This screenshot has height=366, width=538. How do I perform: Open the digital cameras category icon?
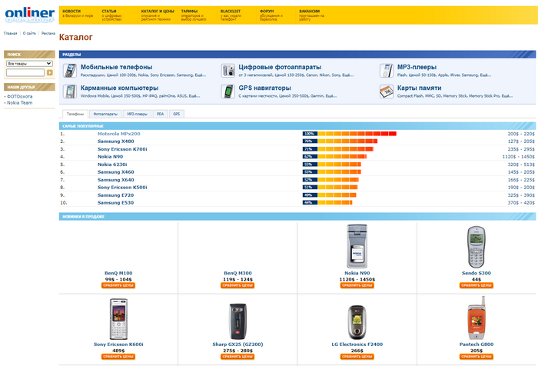click(227, 71)
